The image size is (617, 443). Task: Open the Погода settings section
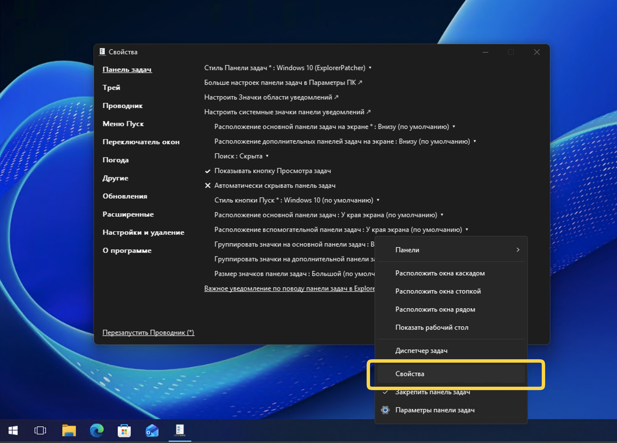tap(115, 160)
